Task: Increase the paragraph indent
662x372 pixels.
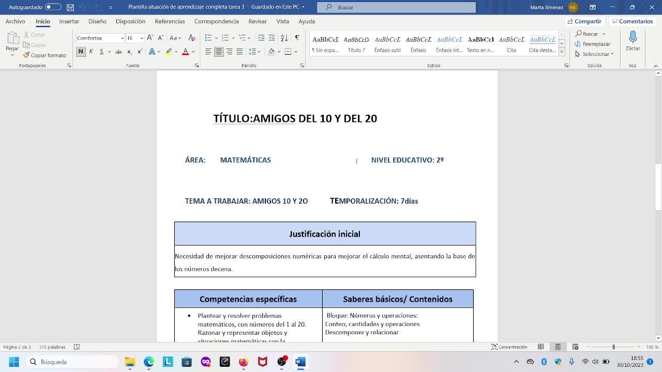Action: (x=272, y=38)
